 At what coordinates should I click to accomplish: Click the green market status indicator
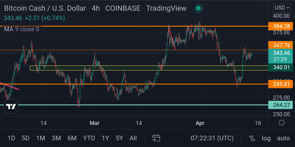click(199, 9)
